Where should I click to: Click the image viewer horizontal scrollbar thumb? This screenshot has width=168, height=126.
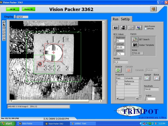coord(50,101)
